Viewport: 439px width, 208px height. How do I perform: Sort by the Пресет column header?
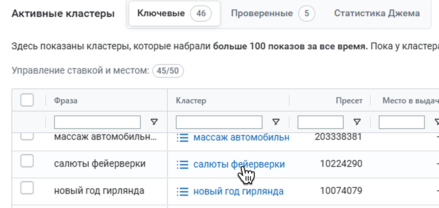tap(349, 101)
